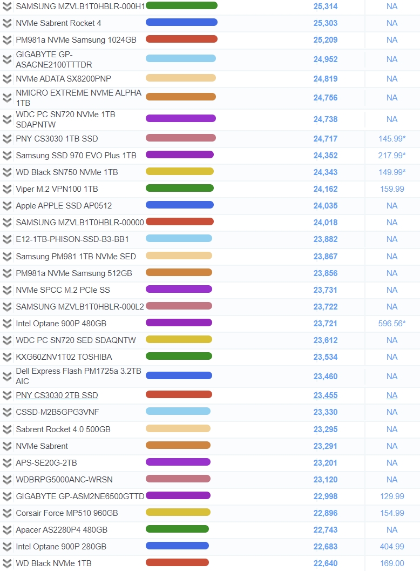The width and height of the screenshot is (420, 571).
Task: Open WDBRPG5000ANC-WRSN drive link
Action: pos(64,480)
